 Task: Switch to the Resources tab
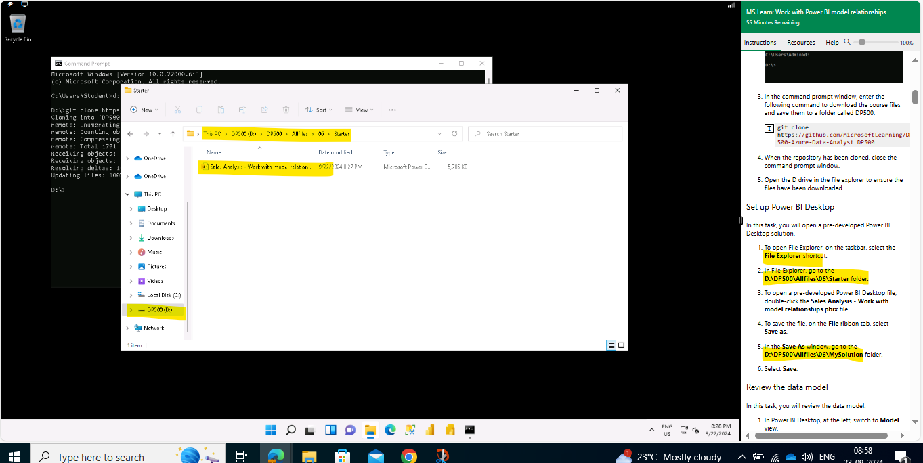click(x=801, y=42)
